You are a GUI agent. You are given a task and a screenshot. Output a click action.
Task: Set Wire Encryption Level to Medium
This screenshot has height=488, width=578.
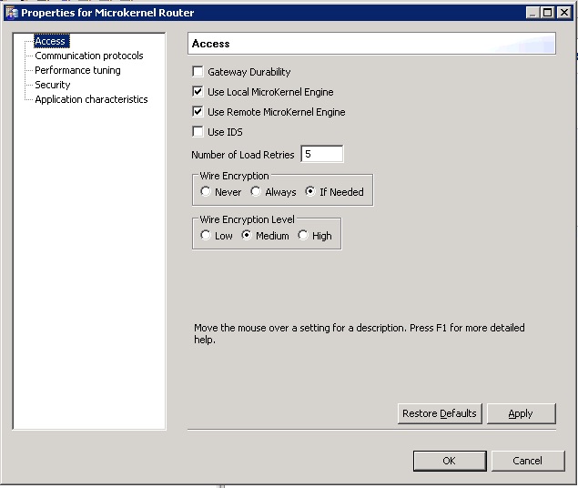pyautogui.click(x=247, y=235)
